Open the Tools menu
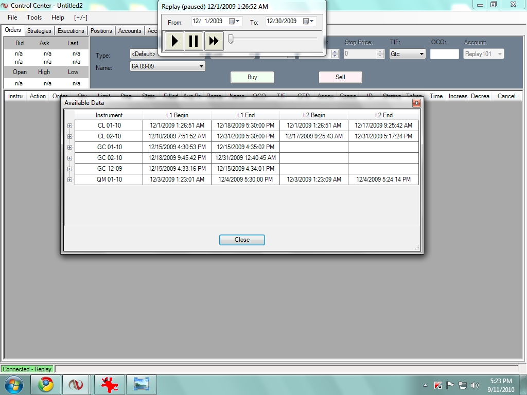This screenshot has width=527, height=395. point(34,17)
